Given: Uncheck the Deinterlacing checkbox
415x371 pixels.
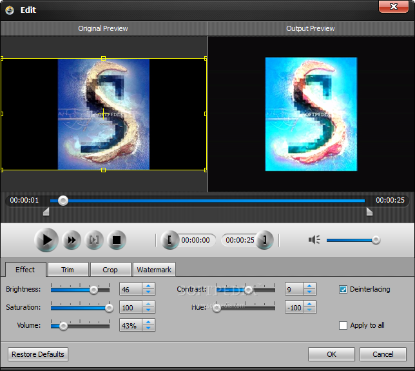Looking at the screenshot, I should (x=343, y=289).
